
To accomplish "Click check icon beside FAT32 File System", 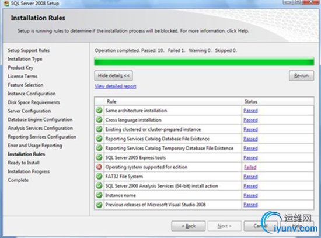I will tap(99, 177).
